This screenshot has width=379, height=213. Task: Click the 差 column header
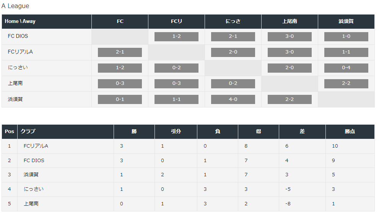click(302, 132)
